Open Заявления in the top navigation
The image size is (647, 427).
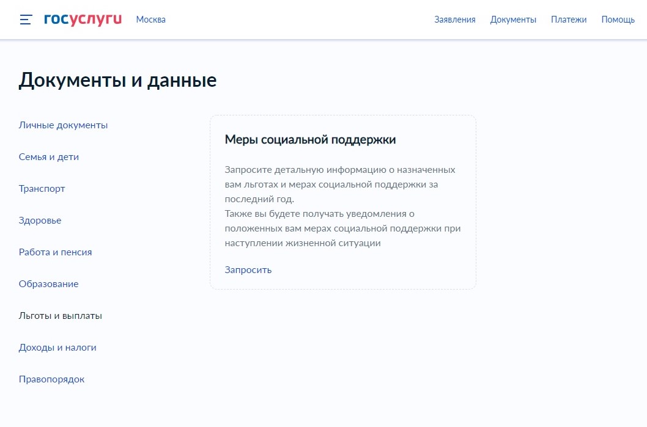(454, 20)
